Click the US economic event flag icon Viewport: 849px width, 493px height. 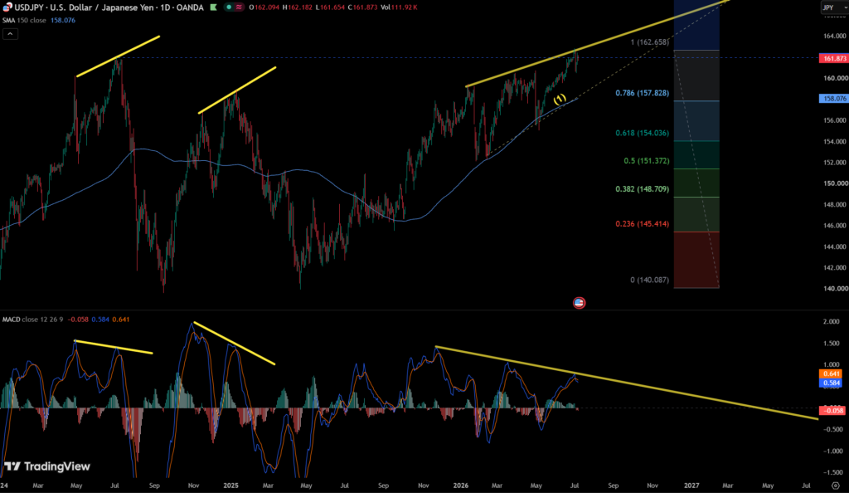click(x=579, y=303)
